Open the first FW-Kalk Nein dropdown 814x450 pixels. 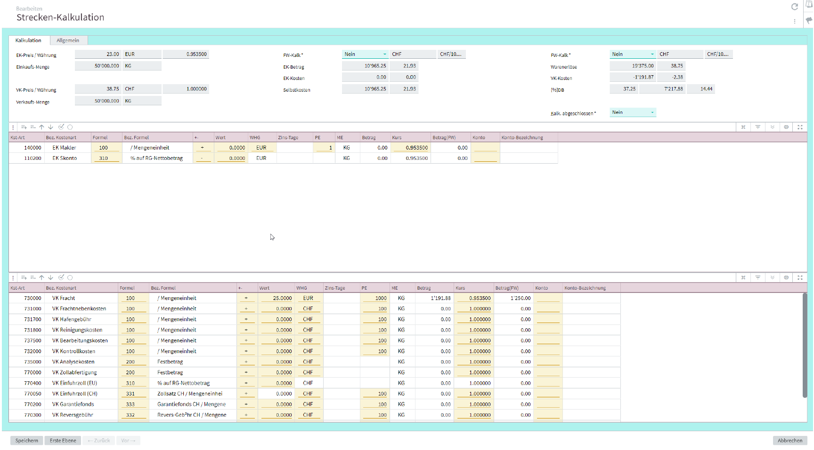point(365,54)
